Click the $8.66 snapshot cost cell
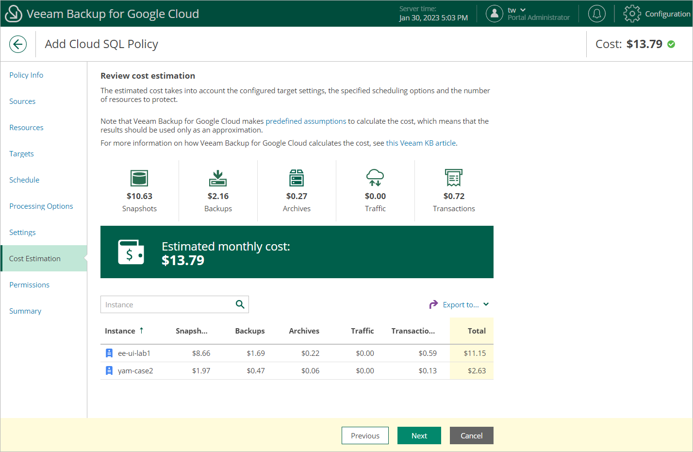The image size is (693, 452). pos(201,353)
